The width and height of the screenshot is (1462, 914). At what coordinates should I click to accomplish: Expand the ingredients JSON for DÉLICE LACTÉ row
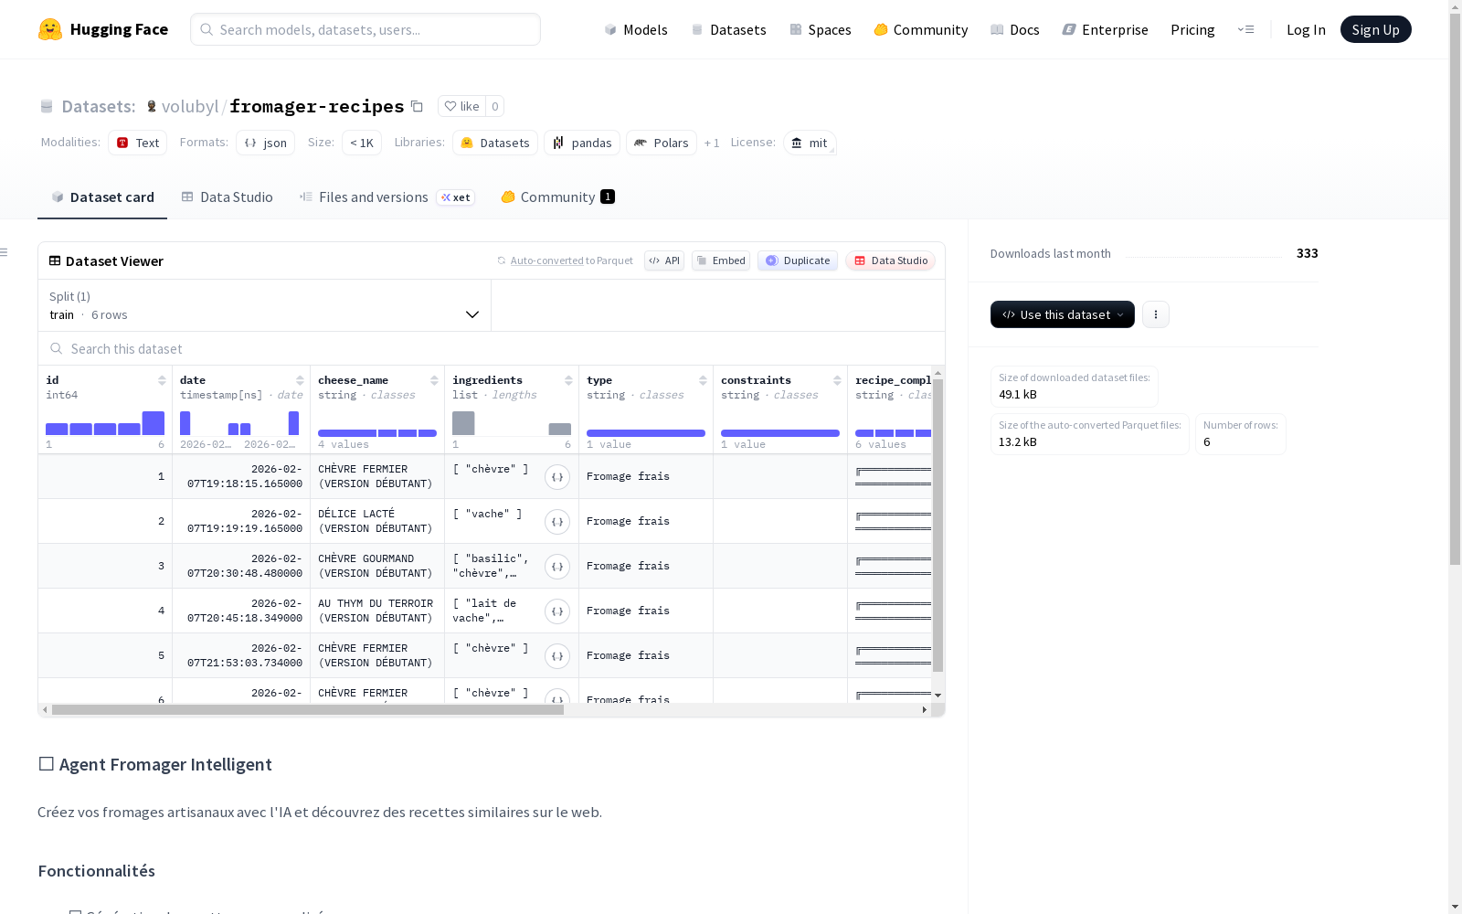point(557,522)
